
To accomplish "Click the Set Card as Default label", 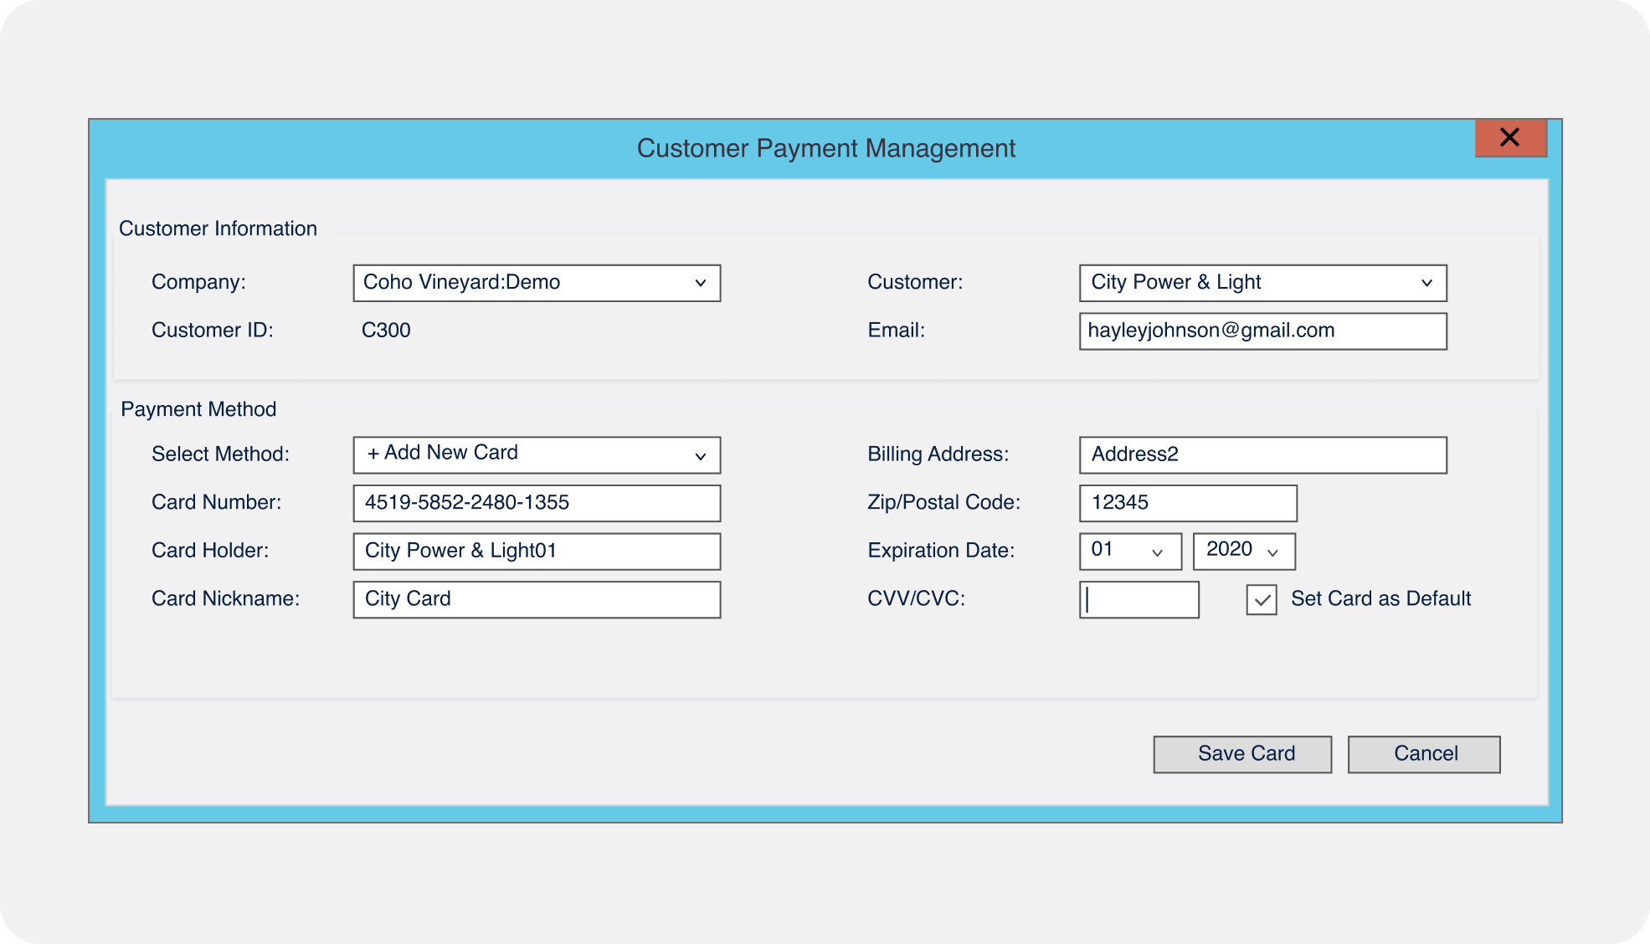I will click(x=1380, y=599).
